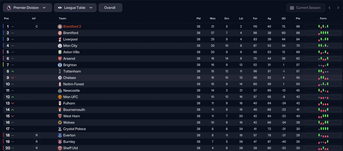Click the Man City club badge
Viewport: 343px width, 151px height.
pyautogui.click(x=60, y=46)
